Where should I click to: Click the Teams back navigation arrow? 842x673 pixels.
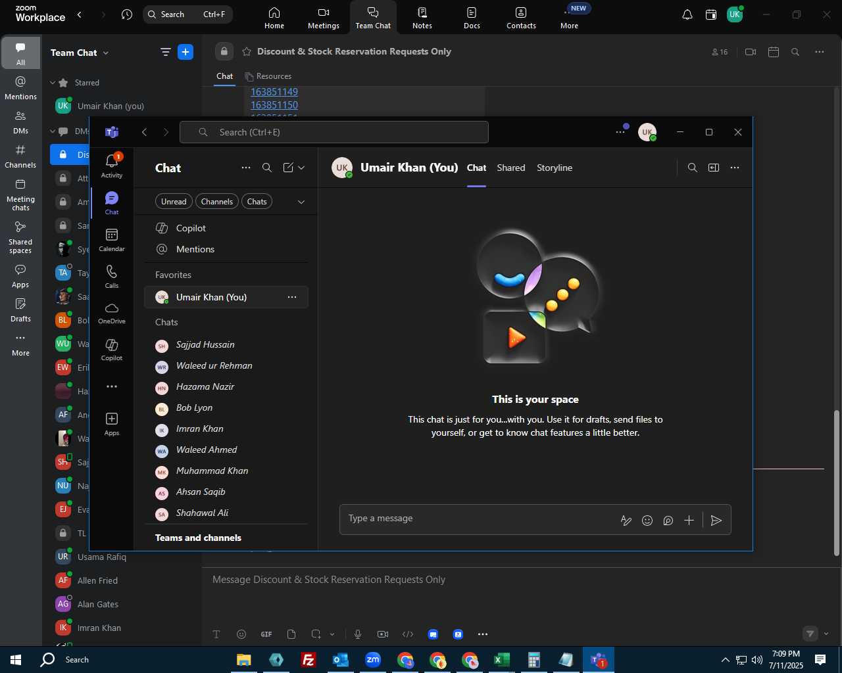click(144, 132)
